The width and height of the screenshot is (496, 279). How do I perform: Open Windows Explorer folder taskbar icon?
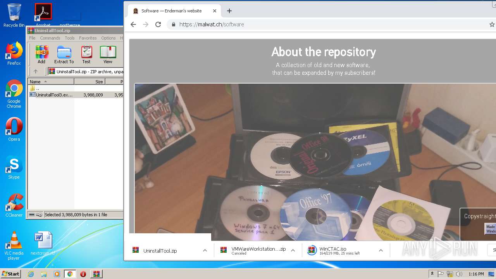pyautogui.click(x=44, y=274)
